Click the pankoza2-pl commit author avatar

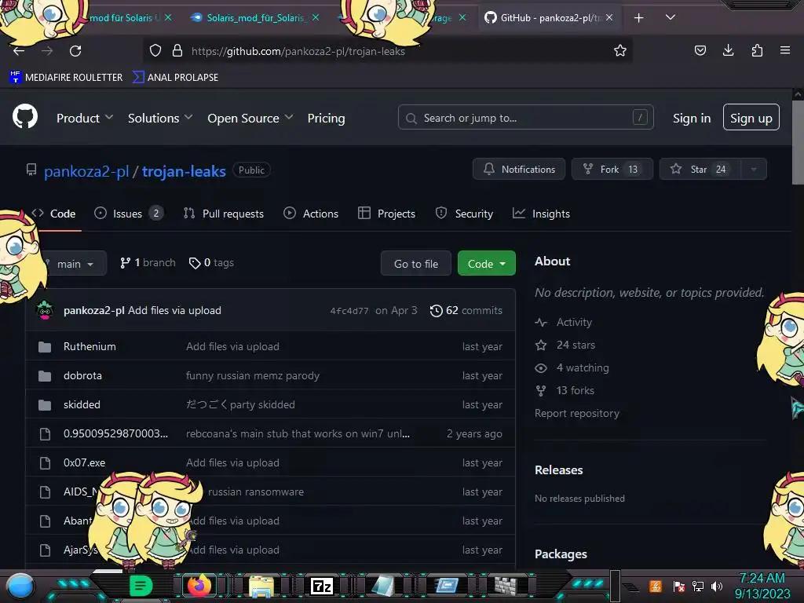pyautogui.click(x=45, y=310)
